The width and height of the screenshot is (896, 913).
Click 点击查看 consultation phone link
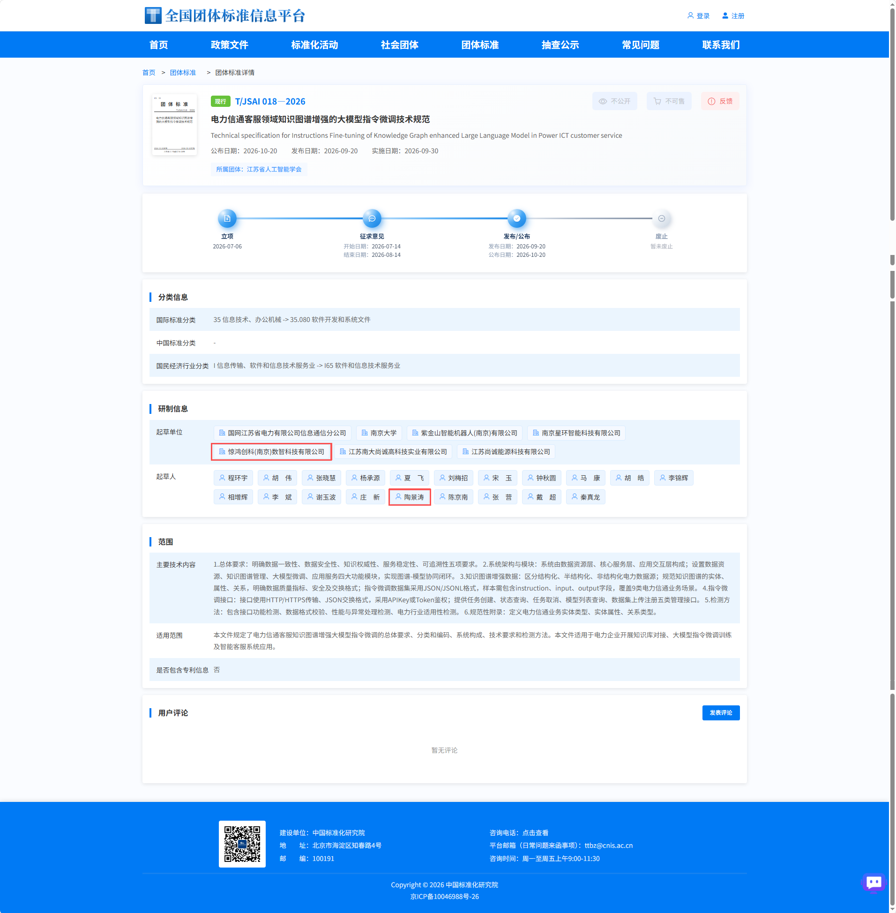(536, 832)
